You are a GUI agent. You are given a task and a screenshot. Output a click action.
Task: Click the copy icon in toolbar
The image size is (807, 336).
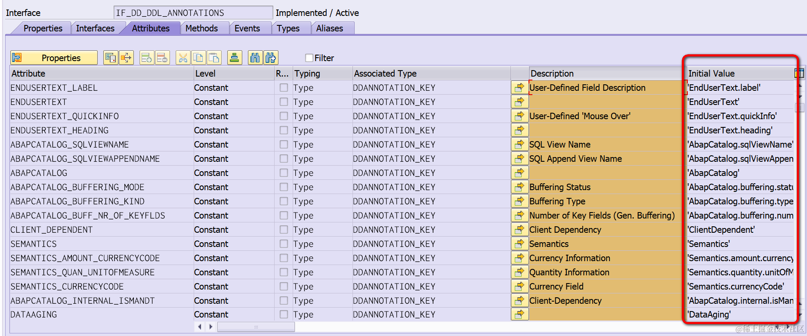tap(198, 58)
